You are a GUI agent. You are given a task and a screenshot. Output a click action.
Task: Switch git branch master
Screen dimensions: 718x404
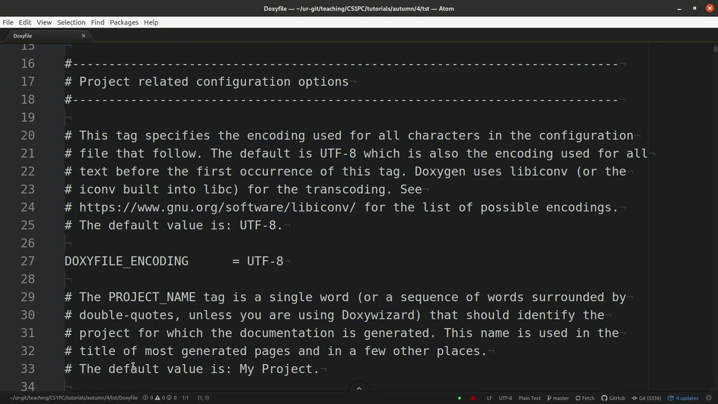coord(558,398)
